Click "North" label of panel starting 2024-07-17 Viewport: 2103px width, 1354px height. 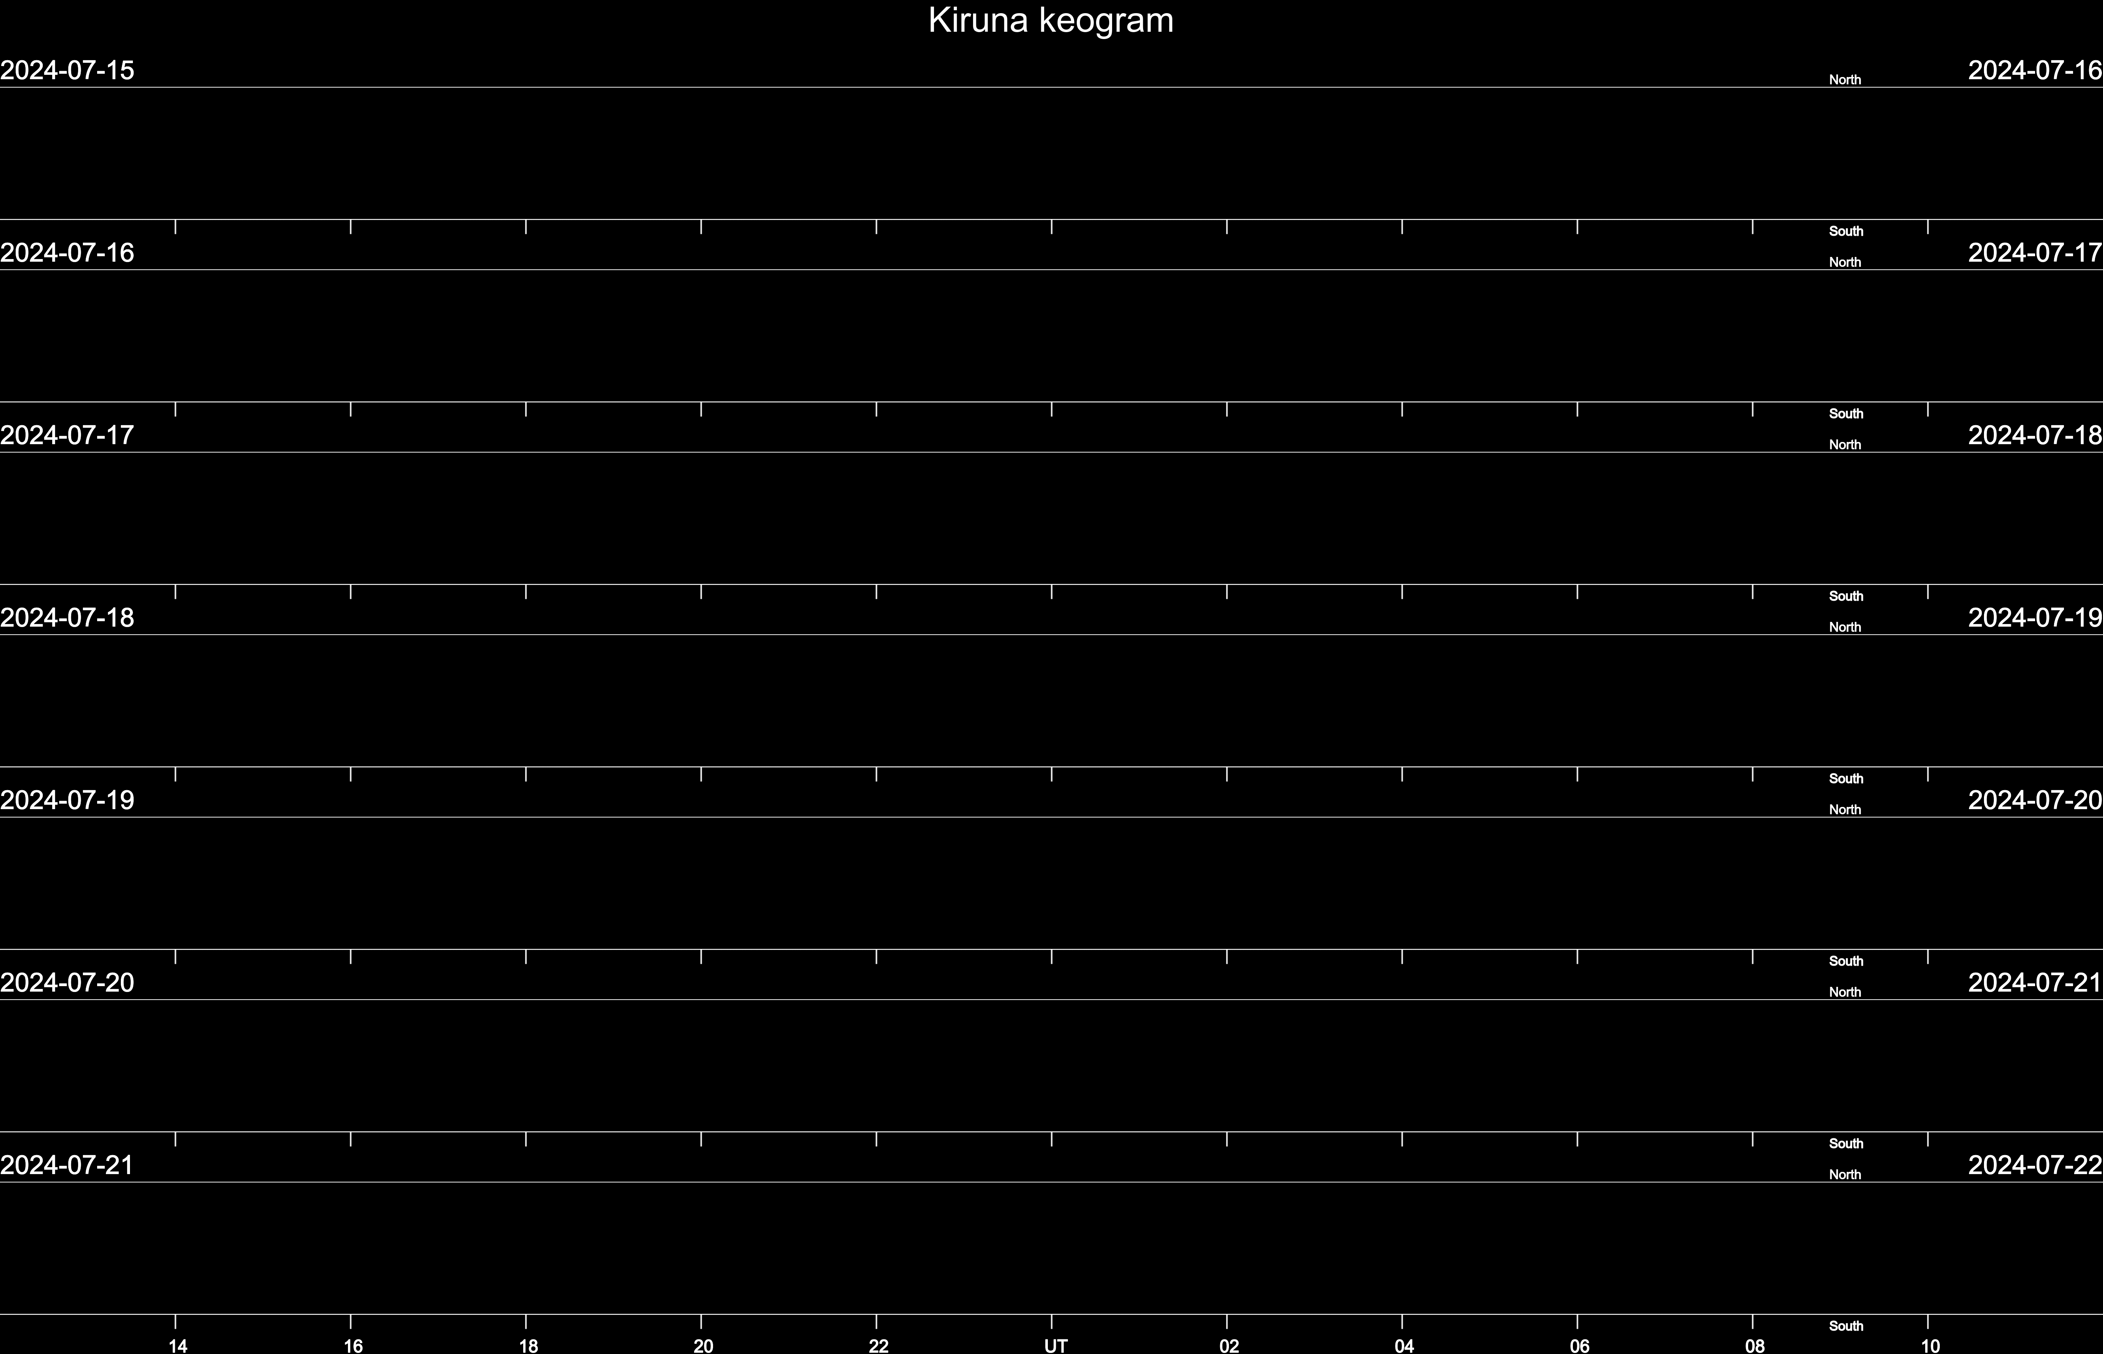[1845, 445]
